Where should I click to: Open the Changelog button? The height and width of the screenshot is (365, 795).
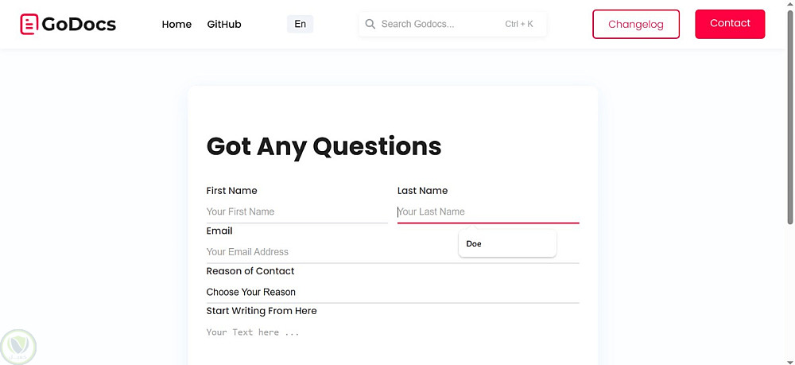635,24
